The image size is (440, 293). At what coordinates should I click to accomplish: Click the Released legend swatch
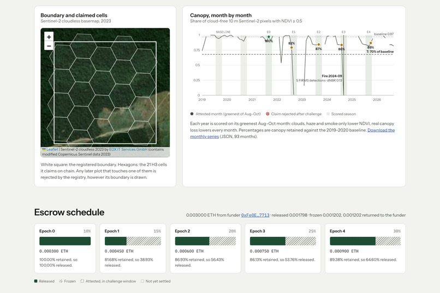click(35, 281)
